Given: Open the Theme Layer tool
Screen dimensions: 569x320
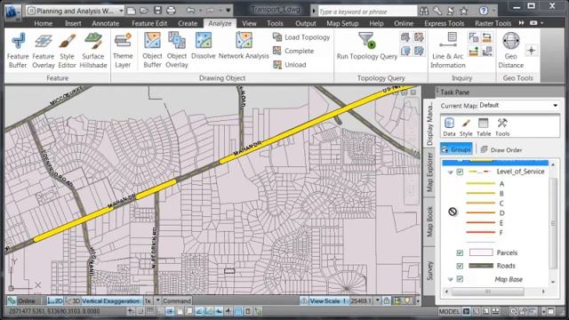Looking at the screenshot, I should coord(123,51).
